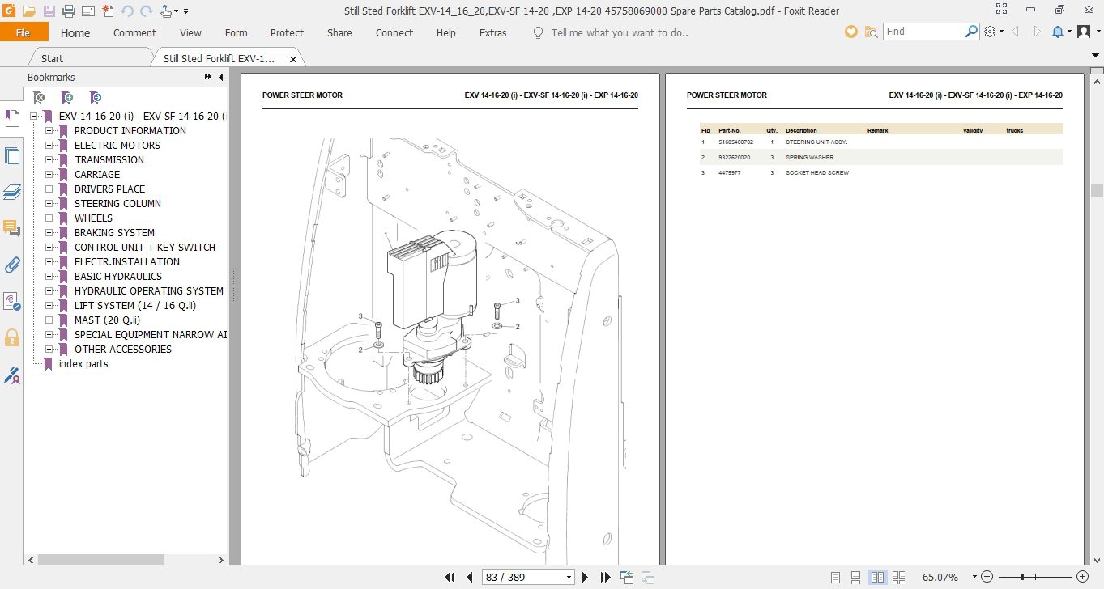Enter full screen reading mode
The height and width of the screenshot is (589, 1104).
pos(1001,11)
